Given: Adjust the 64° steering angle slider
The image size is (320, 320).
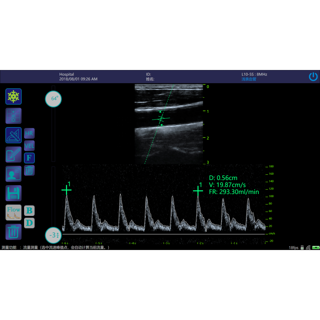Looking at the screenshot, I should point(52,98).
